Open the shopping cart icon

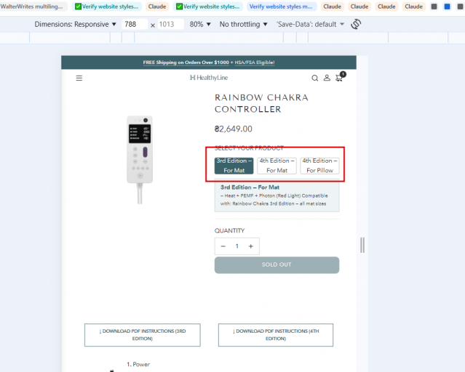tap(340, 77)
